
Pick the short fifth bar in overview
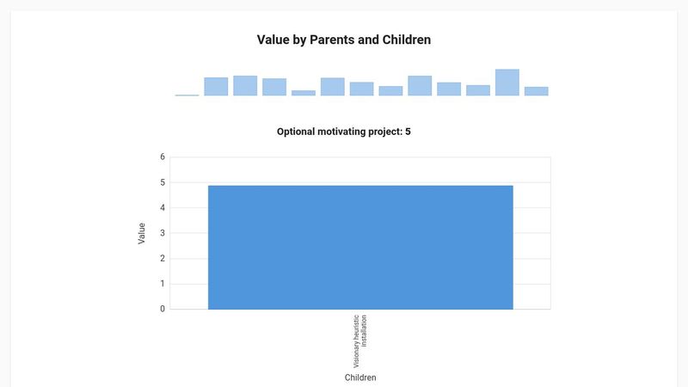(304, 93)
